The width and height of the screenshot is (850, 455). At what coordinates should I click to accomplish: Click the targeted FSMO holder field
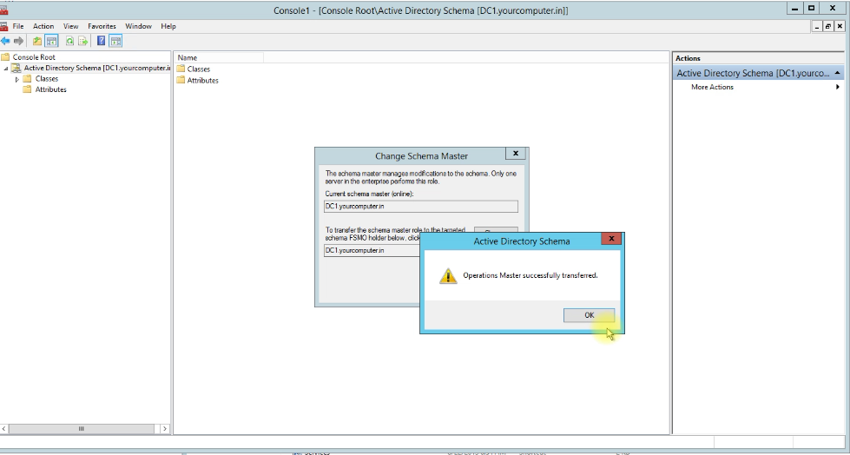[x=372, y=251]
